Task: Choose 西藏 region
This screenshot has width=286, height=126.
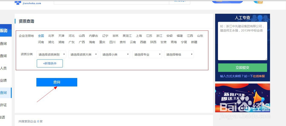Action: click(x=143, y=42)
